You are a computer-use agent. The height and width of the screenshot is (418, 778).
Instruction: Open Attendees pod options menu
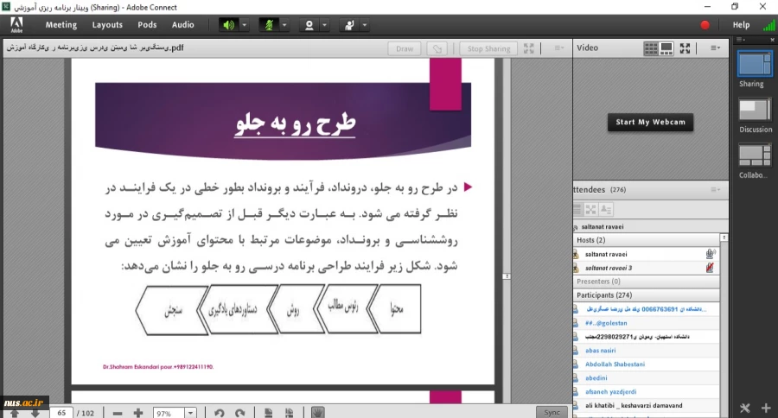click(x=715, y=189)
